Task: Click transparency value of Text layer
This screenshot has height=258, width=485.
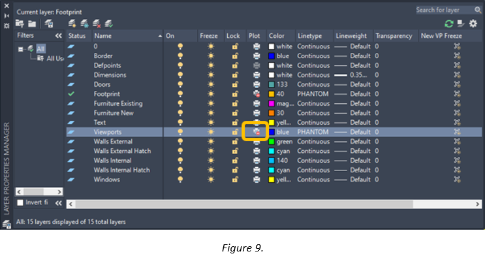Action: click(377, 123)
